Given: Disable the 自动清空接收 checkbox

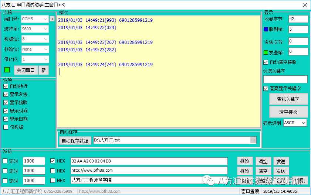Looking at the screenshot, I should pyautogui.click(x=266, y=62).
